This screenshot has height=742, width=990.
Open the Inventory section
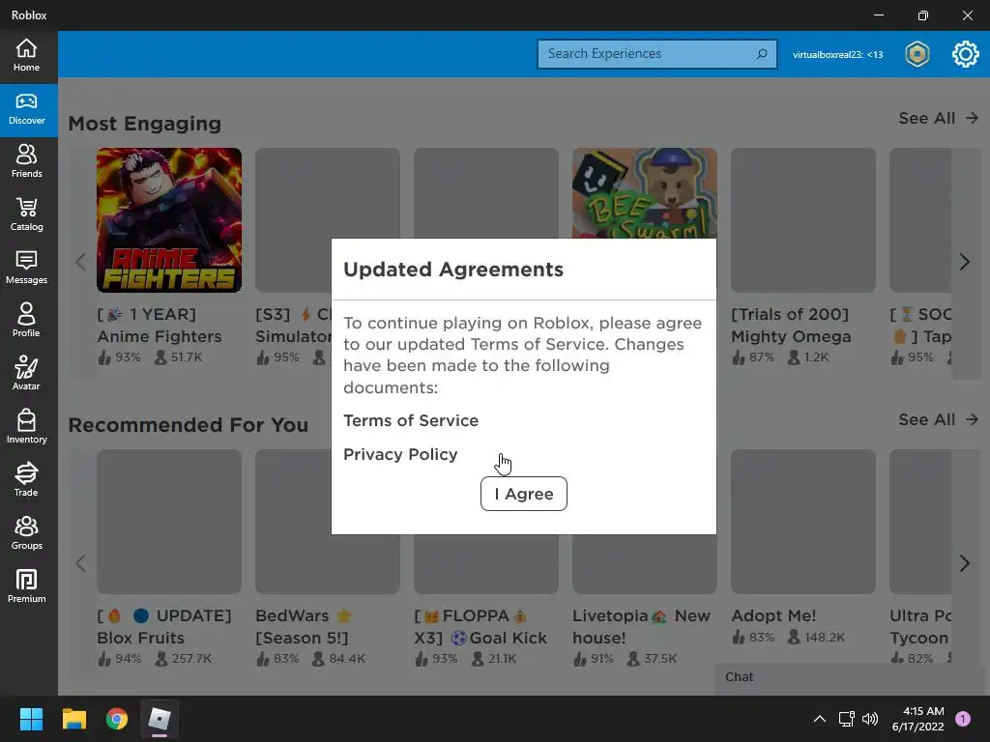[26, 427]
